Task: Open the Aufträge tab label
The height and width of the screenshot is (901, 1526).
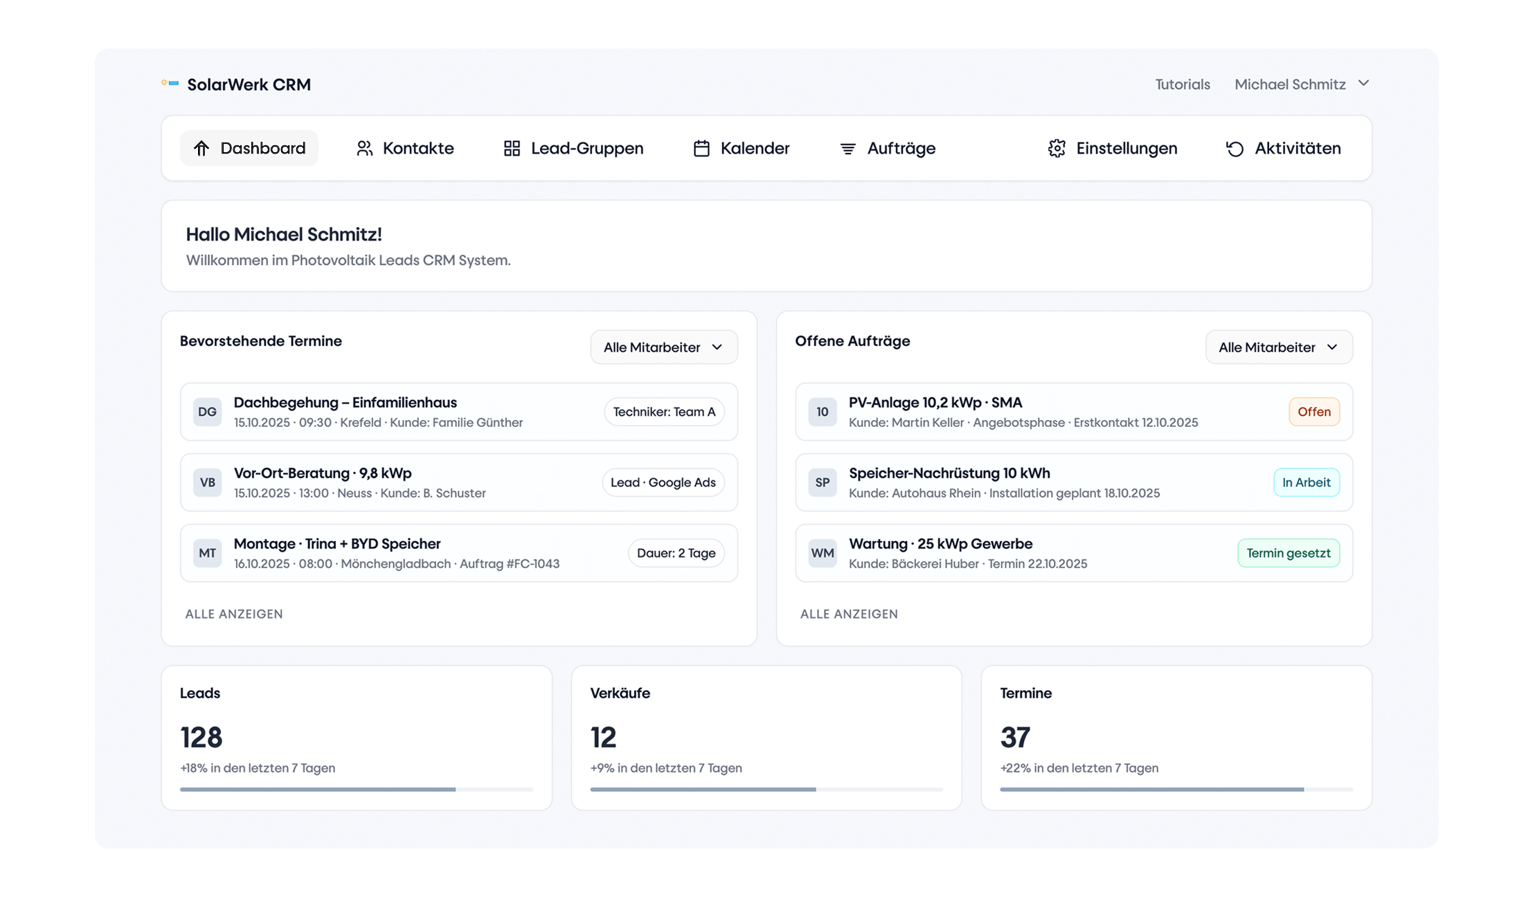Action: click(x=901, y=148)
